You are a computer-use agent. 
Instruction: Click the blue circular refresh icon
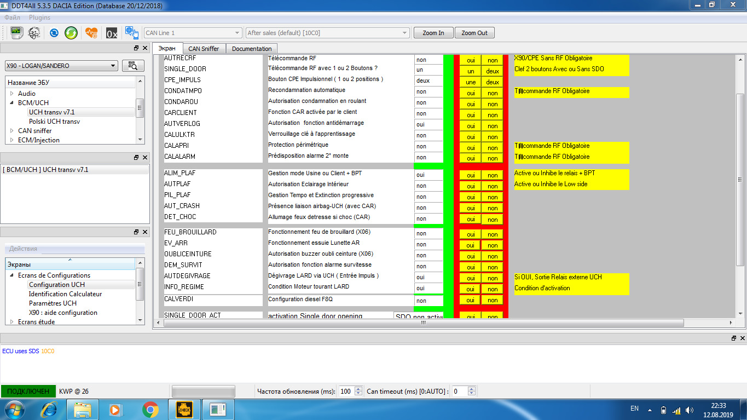[54, 33]
